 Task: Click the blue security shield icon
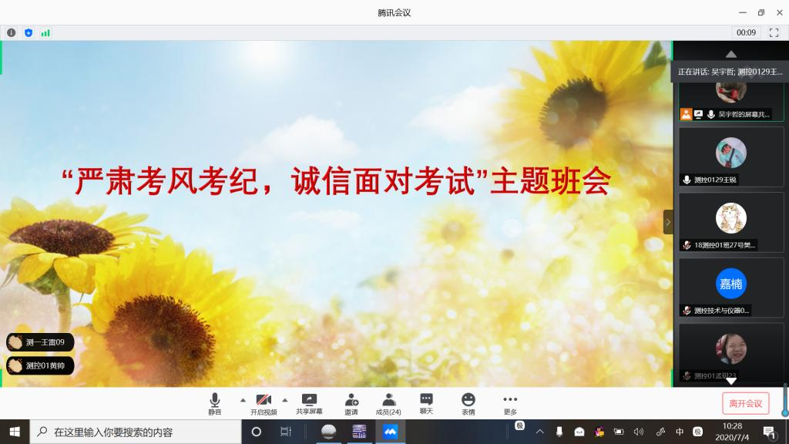coord(29,32)
